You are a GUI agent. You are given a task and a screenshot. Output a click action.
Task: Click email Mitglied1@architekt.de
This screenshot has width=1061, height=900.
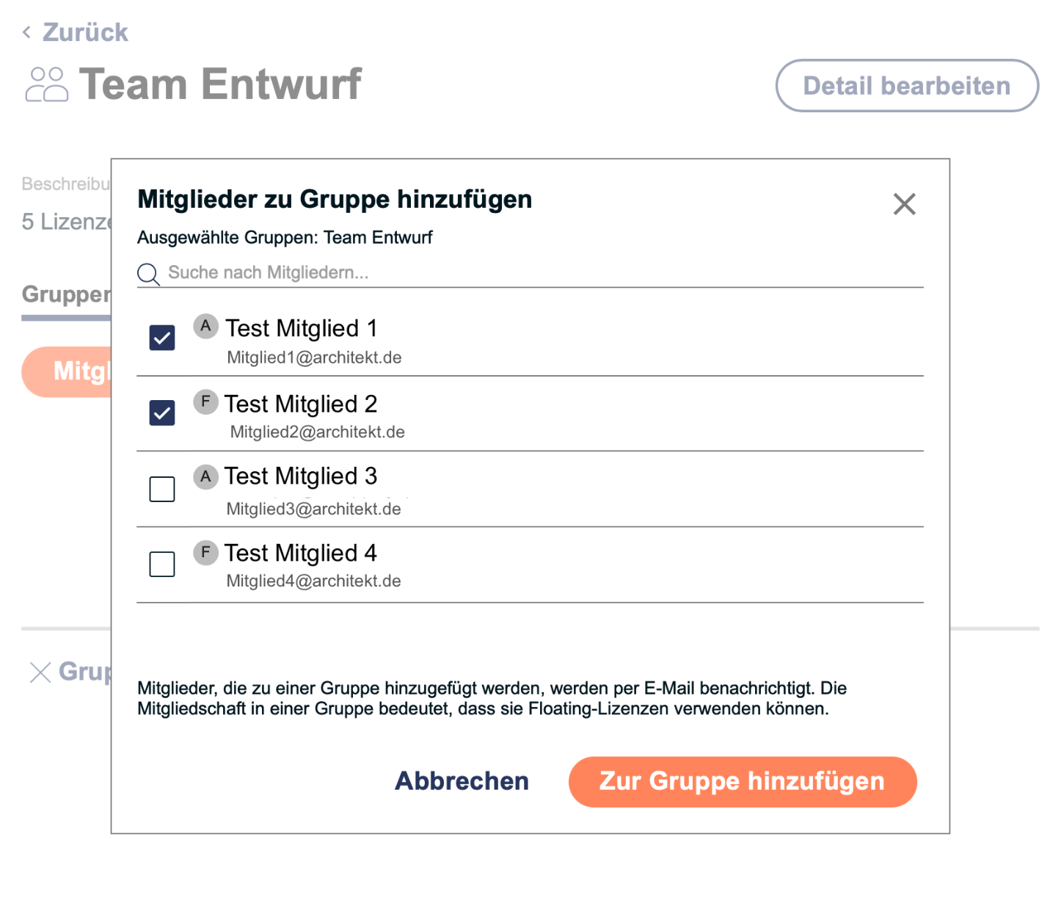pos(314,358)
